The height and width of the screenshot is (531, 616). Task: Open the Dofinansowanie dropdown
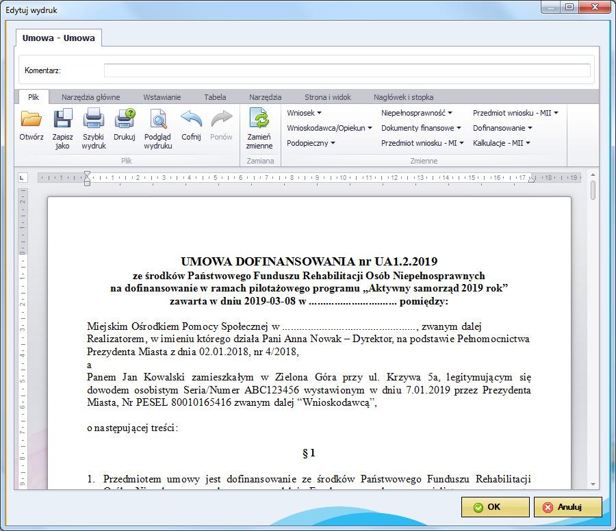(x=502, y=128)
